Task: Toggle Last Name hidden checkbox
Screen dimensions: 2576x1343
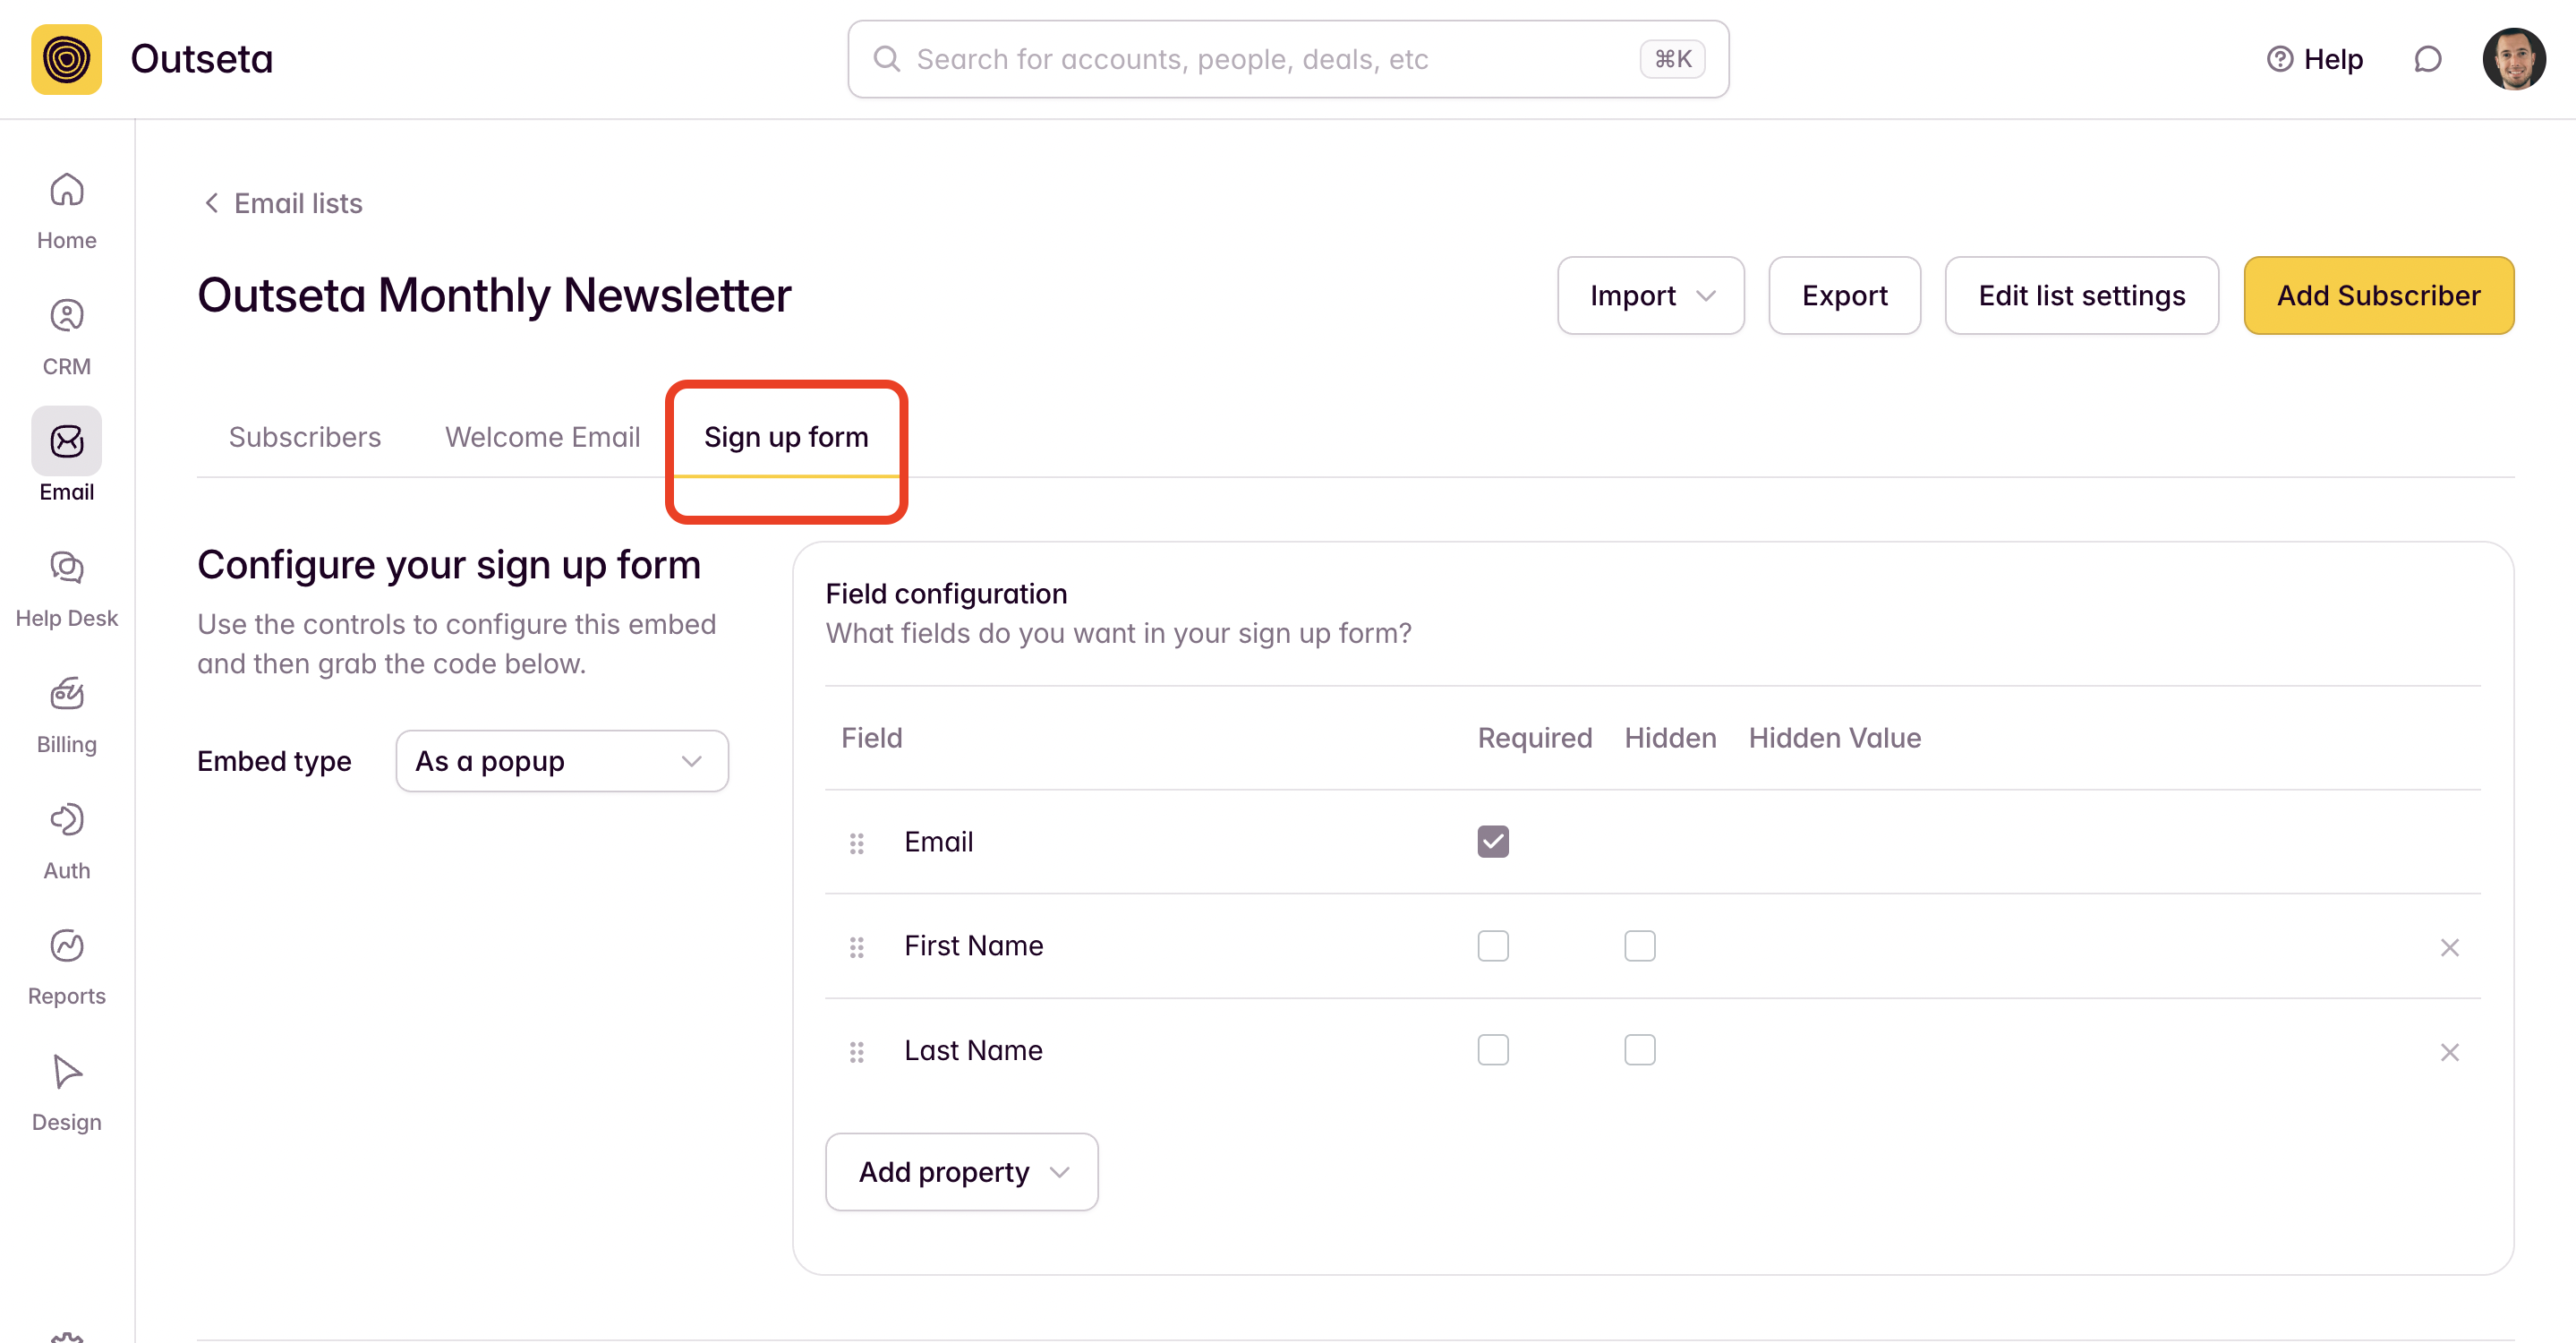Action: tap(1639, 1050)
